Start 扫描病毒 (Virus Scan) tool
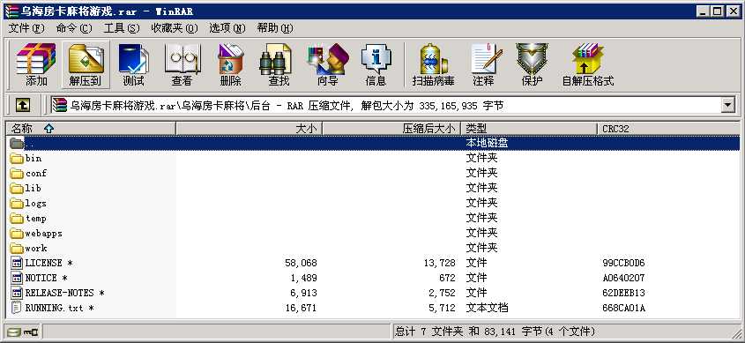Viewport: 745px width, 343px height. coord(433,64)
